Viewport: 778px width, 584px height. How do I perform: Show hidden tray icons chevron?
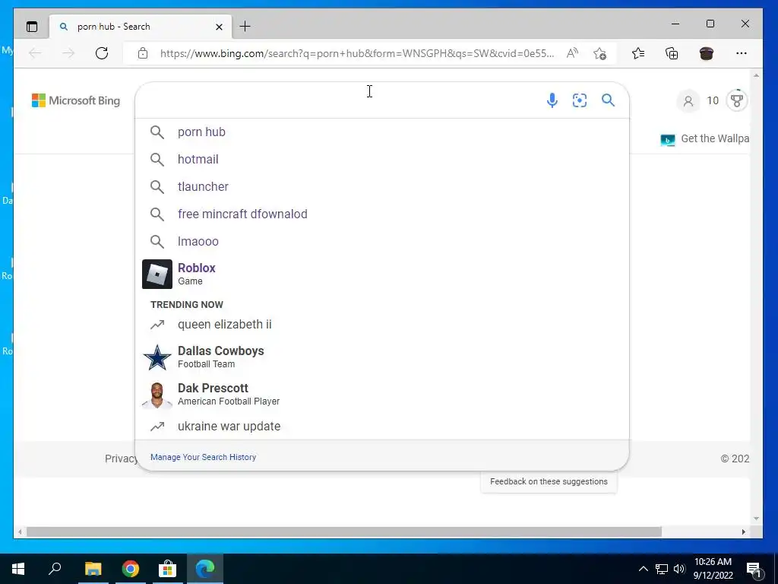(x=643, y=569)
